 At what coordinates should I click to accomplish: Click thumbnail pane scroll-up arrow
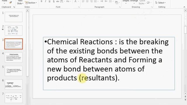point(27,10)
